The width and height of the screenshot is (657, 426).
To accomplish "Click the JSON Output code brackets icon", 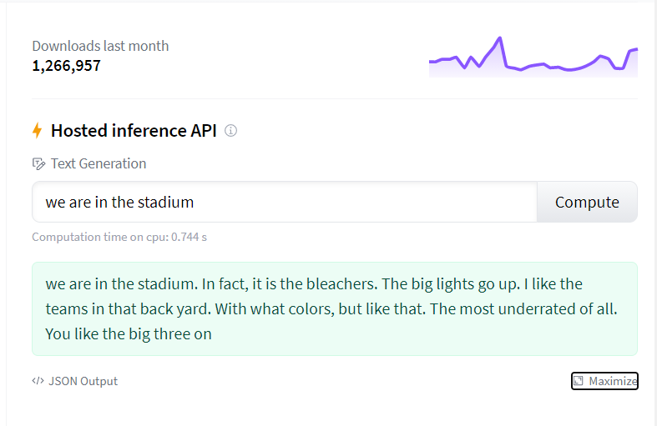I will pyautogui.click(x=38, y=381).
